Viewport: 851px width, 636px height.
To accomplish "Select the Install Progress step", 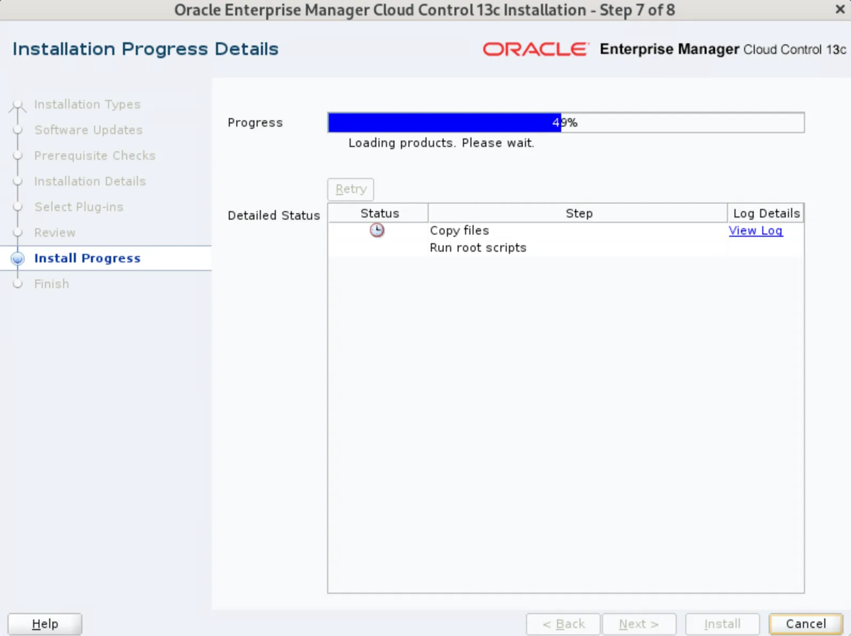I will click(x=87, y=258).
